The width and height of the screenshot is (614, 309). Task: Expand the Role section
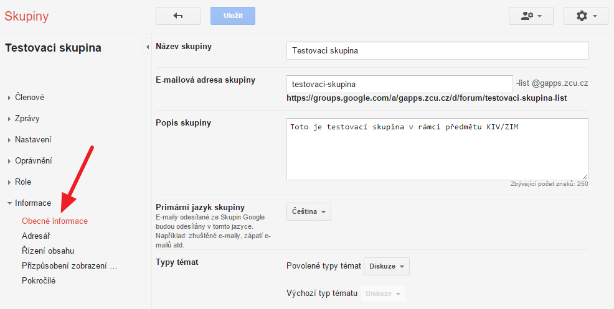pos(22,182)
